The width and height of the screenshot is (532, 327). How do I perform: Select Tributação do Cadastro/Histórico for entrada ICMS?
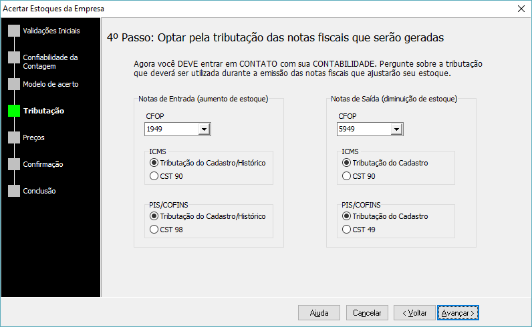pos(154,163)
